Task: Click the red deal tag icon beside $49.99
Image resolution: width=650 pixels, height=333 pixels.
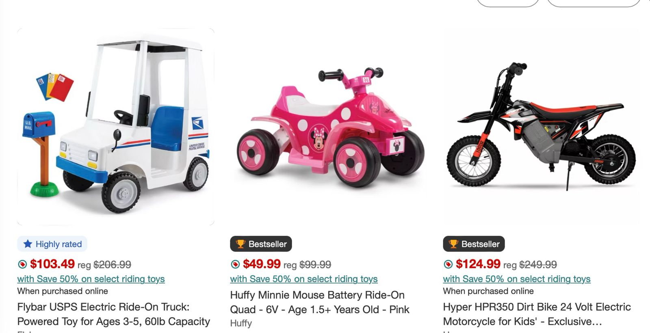Action: [235, 264]
